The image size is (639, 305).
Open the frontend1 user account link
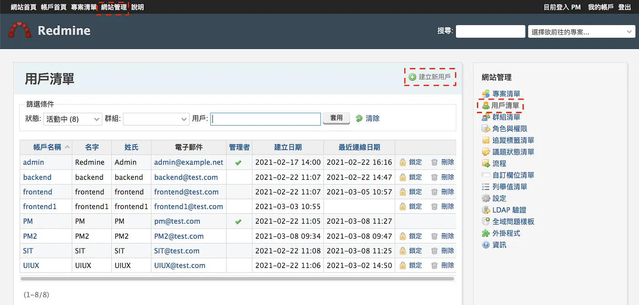40,206
